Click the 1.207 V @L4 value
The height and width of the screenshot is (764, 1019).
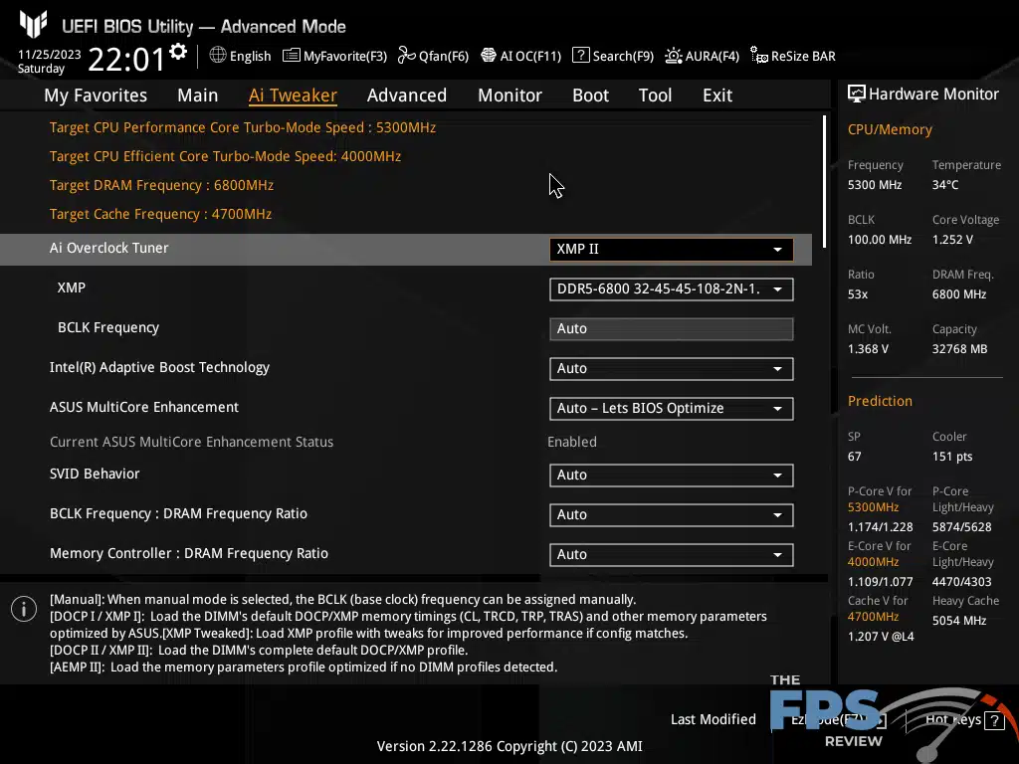[x=881, y=636]
